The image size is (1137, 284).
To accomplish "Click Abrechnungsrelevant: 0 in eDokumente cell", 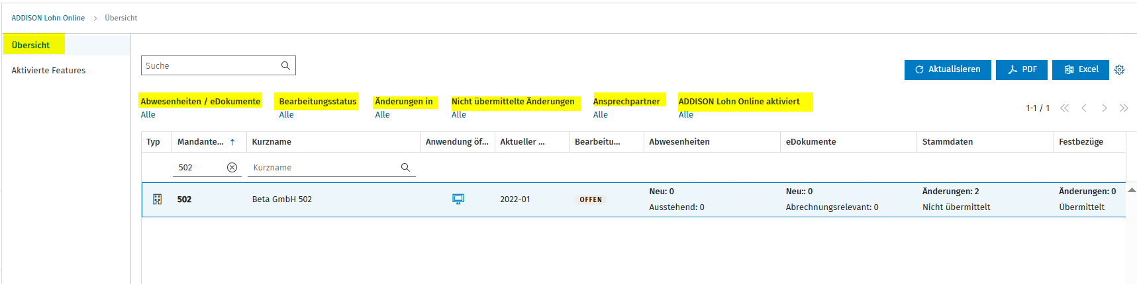I will [x=832, y=207].
